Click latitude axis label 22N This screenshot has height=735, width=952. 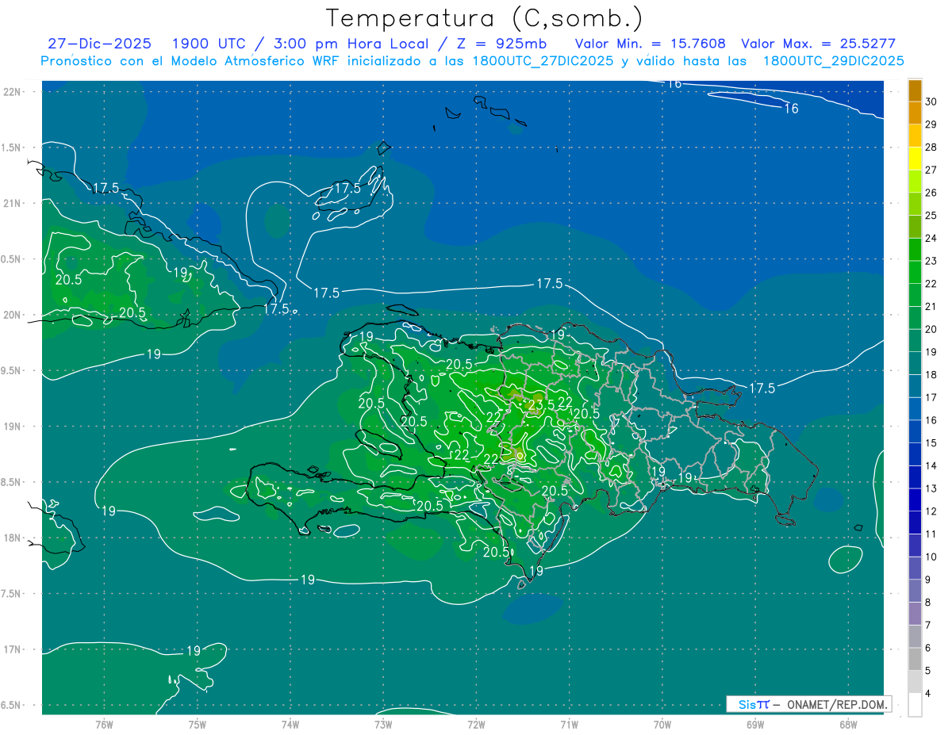(x=12, y=91)
